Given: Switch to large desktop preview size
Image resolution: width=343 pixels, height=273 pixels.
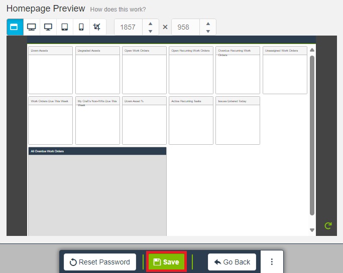Looking at the screenshot, I should click(31, 27).
